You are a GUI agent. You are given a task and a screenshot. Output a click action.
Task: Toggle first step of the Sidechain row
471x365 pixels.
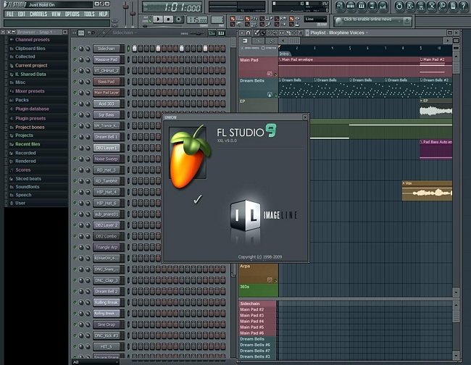tap(134, 49)
